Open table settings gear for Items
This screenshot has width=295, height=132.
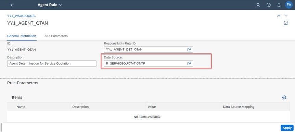tap(284, 97)
